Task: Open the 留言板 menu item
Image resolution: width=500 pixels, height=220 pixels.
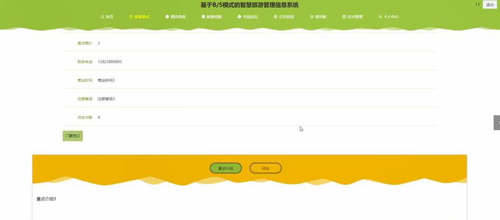Action: pyautogui.click(x=318, y=17)
